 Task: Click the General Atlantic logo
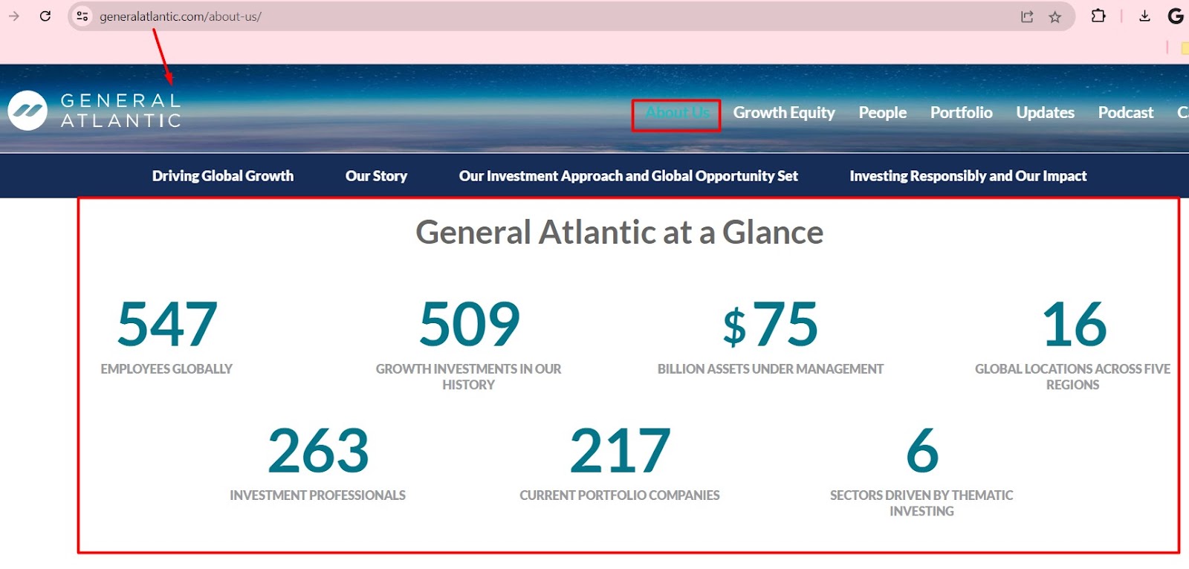pyautogui.click(x=94, y=110)
